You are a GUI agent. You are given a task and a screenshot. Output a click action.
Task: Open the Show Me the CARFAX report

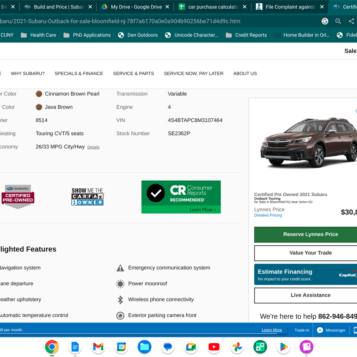point(88,196)
